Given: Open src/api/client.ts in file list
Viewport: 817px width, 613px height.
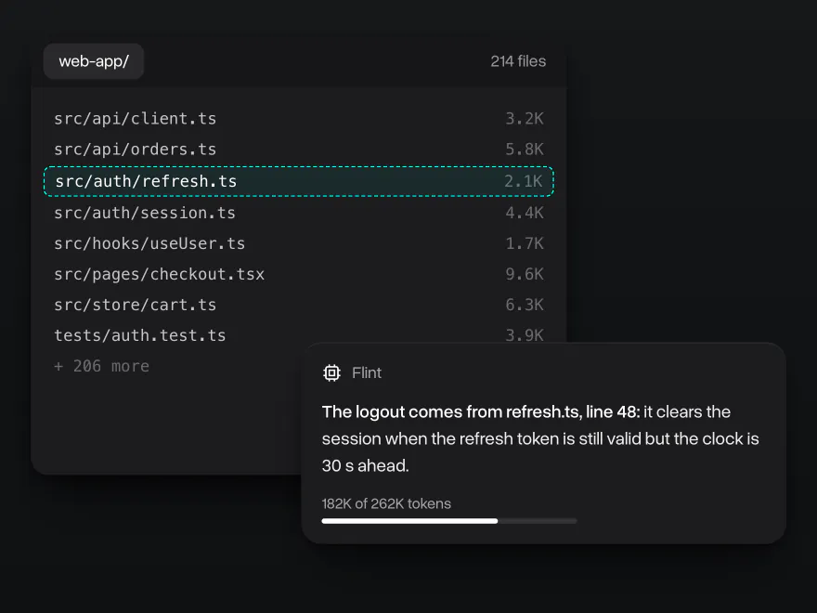Looking at the screenshot, I should [x=299, y=119].
